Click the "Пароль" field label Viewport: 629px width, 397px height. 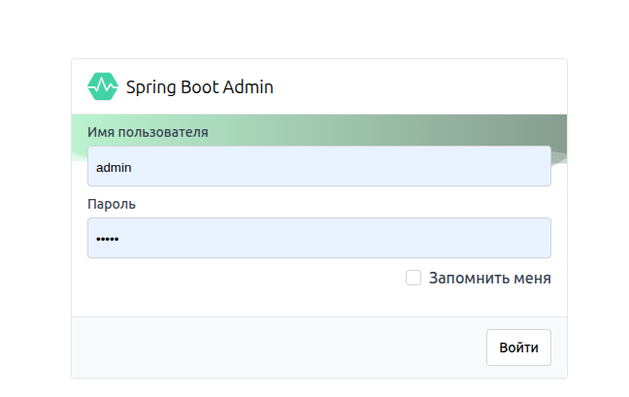[112, 204]
